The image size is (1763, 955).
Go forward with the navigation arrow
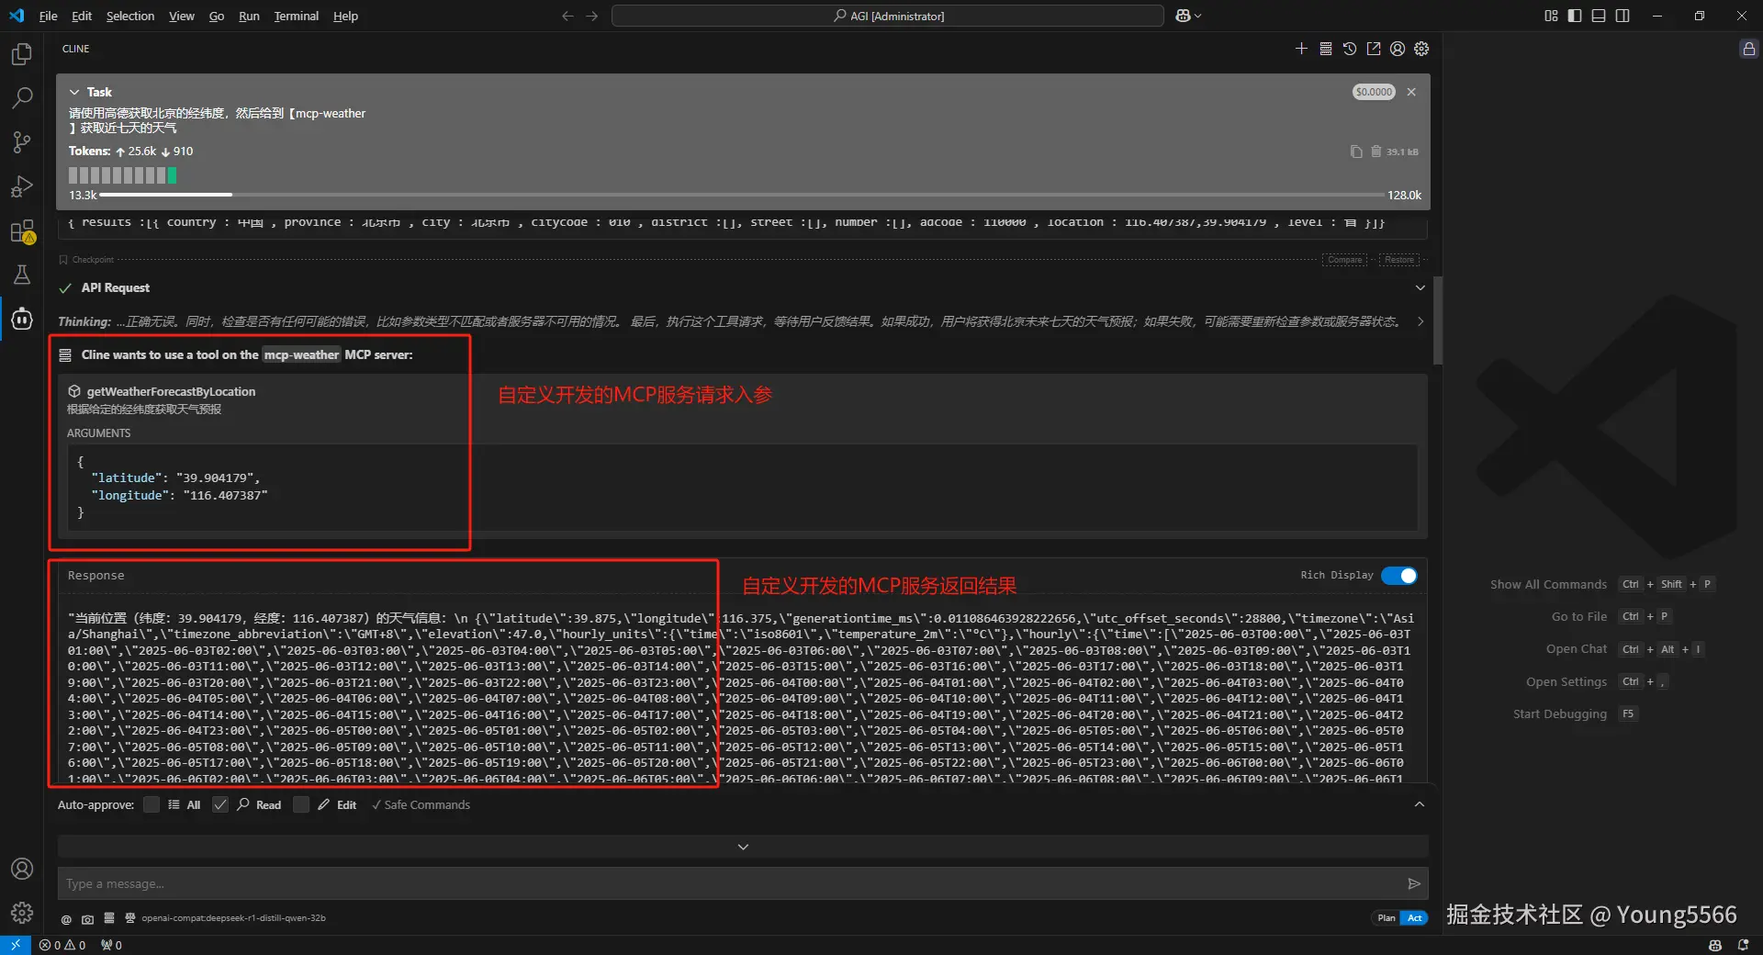[x=592, y=16]
